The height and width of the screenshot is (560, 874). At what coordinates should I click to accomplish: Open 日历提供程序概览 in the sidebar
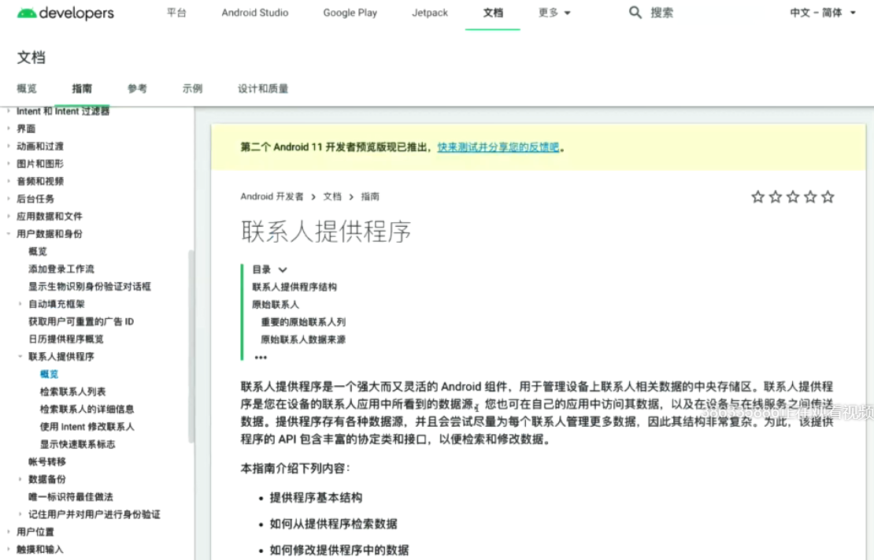[x=66, y=339]
